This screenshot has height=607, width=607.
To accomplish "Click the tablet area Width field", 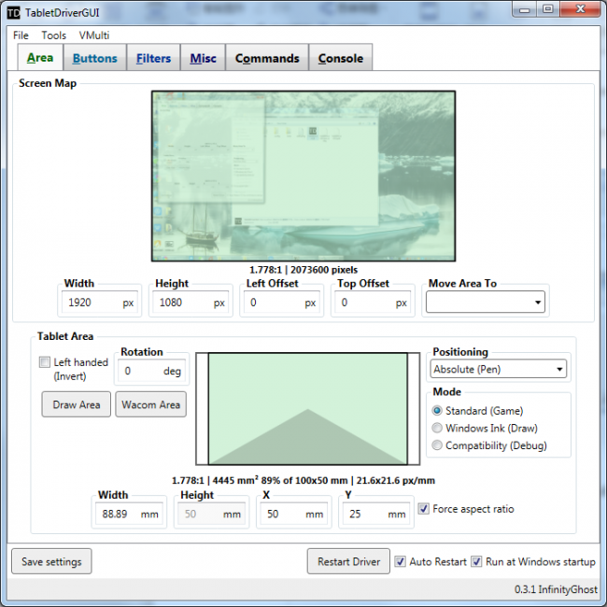I will tap(129, 514).
